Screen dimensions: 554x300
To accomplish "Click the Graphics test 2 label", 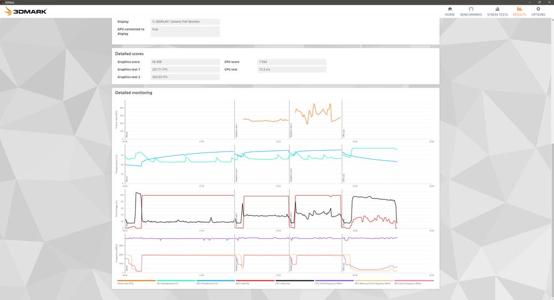I will [x=129, y=77].
